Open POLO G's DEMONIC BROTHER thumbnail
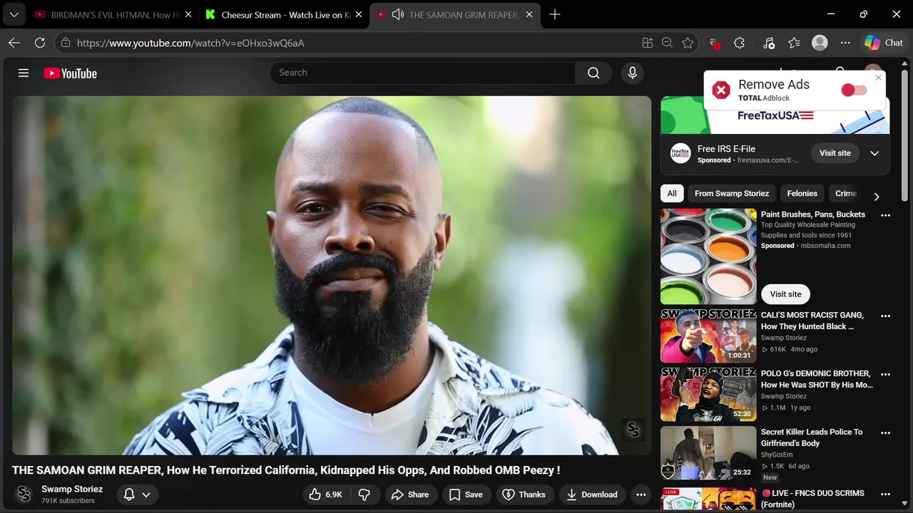 708,395
